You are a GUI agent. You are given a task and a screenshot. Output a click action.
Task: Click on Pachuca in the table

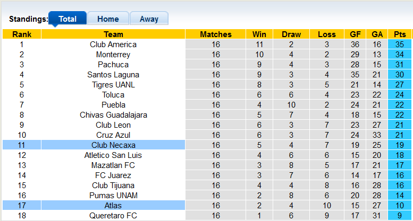[x=113, y=65]
